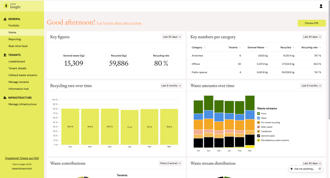The image size is (330, 178).
Task: Toggle the Food waste stream checkbox
Action: point(259,113)
